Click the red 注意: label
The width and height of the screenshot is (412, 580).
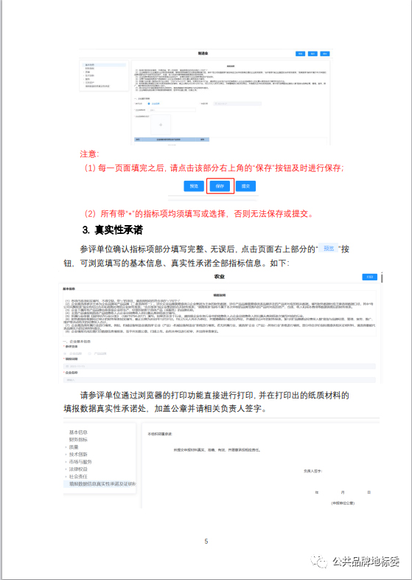[x=89, y=154]
